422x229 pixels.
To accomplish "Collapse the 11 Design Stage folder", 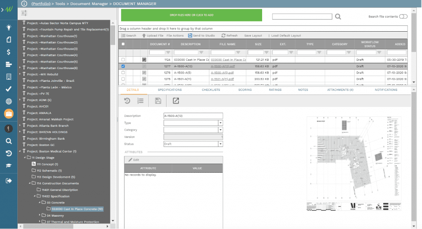I will point(25,157).
